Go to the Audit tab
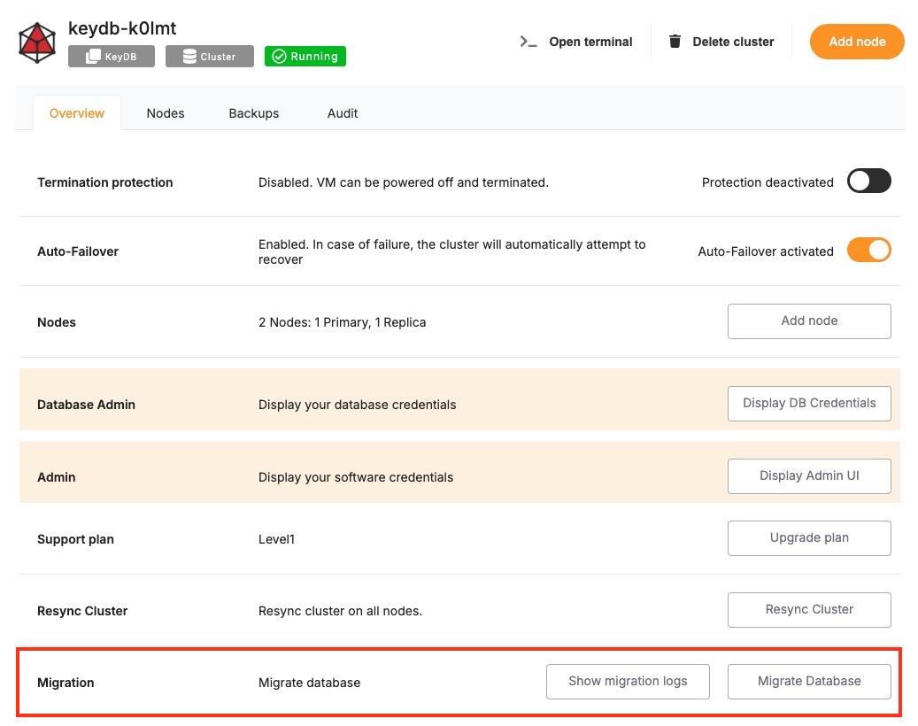Screen dimensions: 918x726 tap(343, 113)
